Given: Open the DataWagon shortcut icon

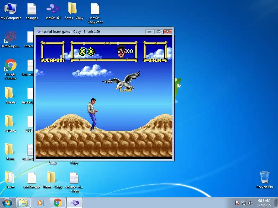Looking at the screenshot, I should click(11, 40).
